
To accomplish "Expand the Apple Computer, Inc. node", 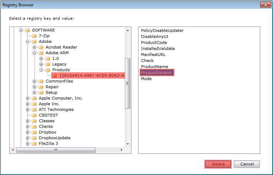I will point(27,98).
